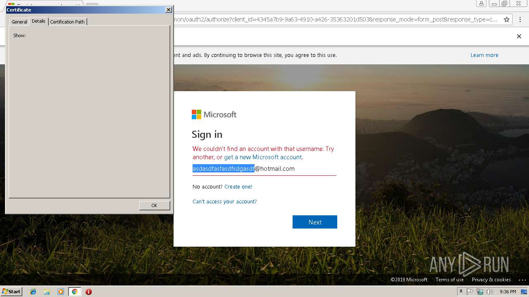Open the Action Center flag icon
This screenshot has height=297, width=529.
pos(470,292)
